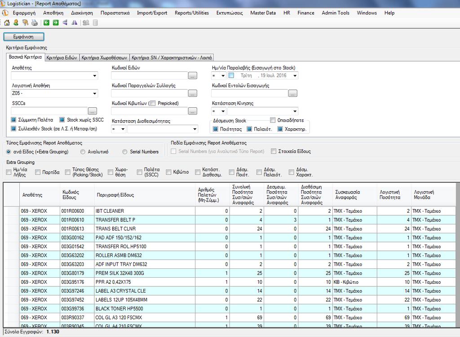Image resolution: width=460 pixels, height=337 pixels.
Task: Click the Home toolbar icon
Action: click(x=7, y=22)
